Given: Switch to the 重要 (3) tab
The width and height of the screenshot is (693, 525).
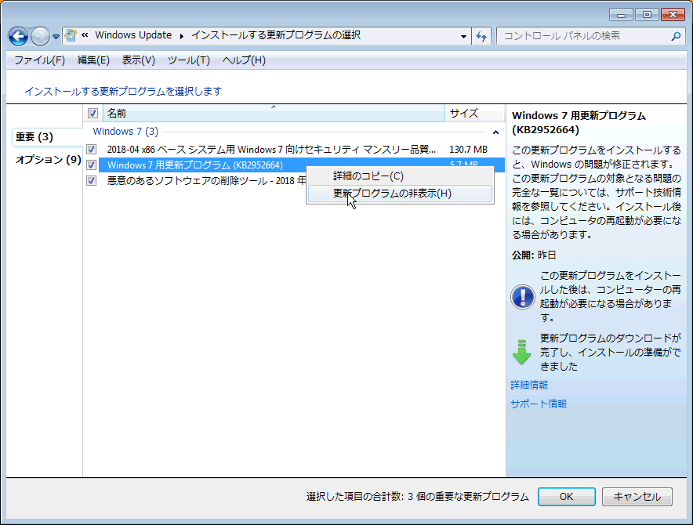Looking at the screenshot, I should point(46,137).
